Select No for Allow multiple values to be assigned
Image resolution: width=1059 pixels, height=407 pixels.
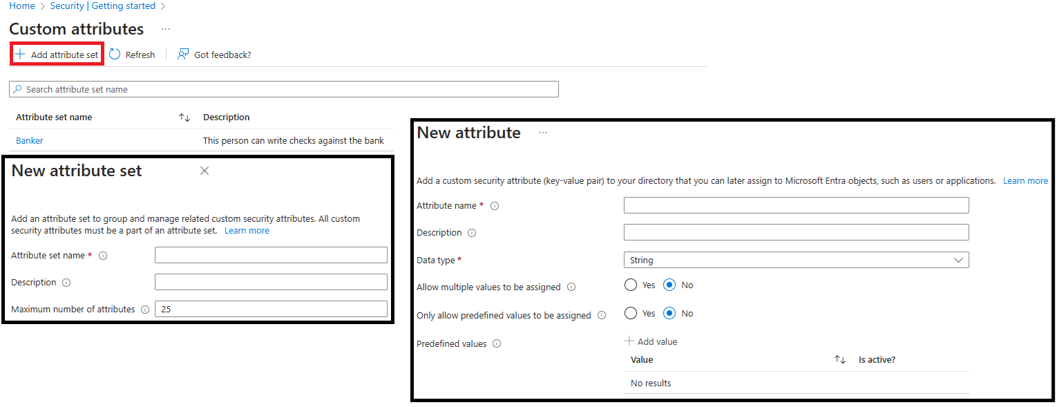click(x=669, y=285)
